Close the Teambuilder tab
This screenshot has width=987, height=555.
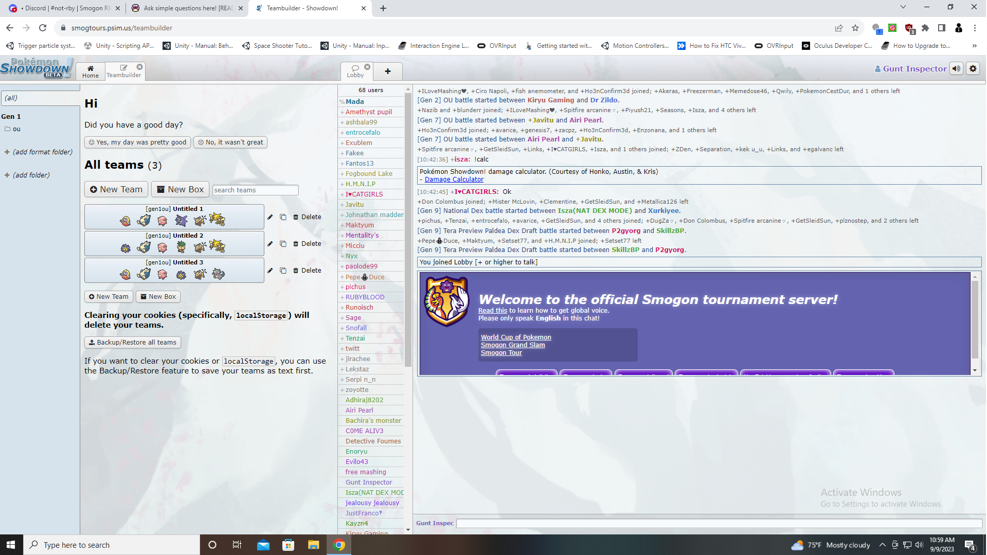tap(139, 67)
